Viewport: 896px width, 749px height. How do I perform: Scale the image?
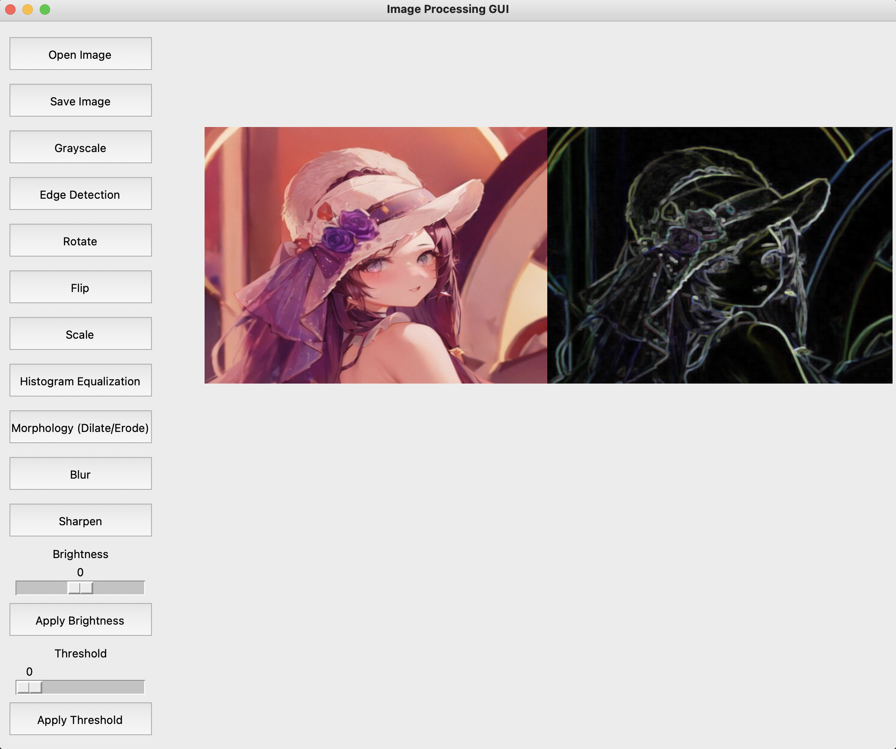(x=80, y=333)
